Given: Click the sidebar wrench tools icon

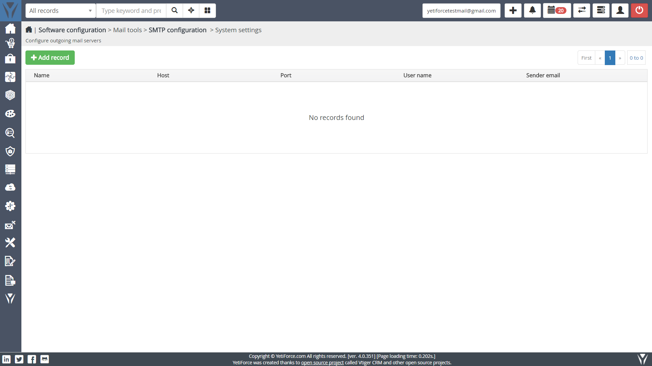Looking at the screenshot, I should [x=10, y=243].
